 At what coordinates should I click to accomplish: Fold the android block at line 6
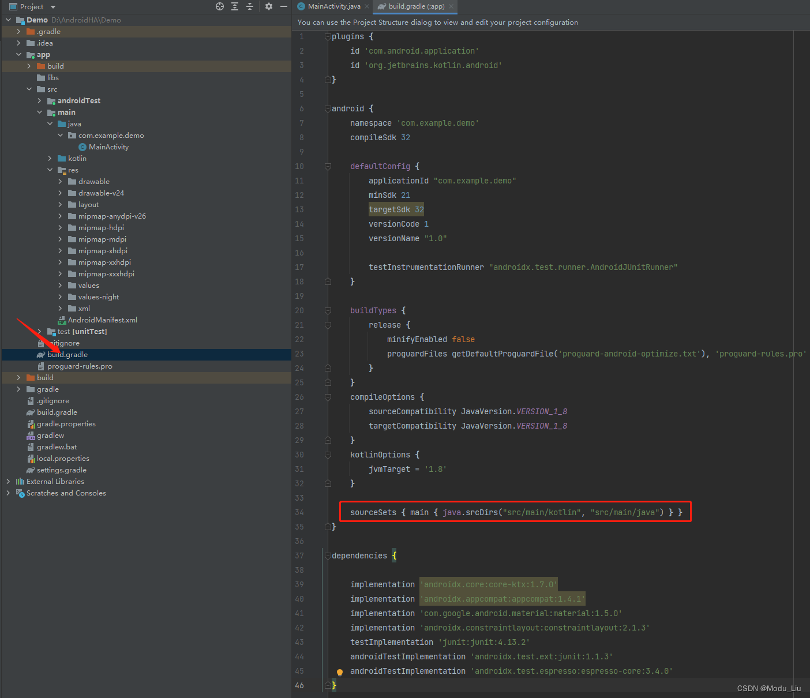pos(328,108)
